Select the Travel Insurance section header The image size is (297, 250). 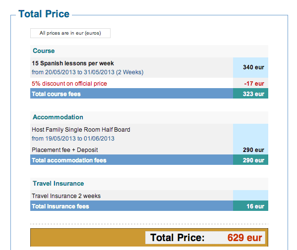(149, 184)
